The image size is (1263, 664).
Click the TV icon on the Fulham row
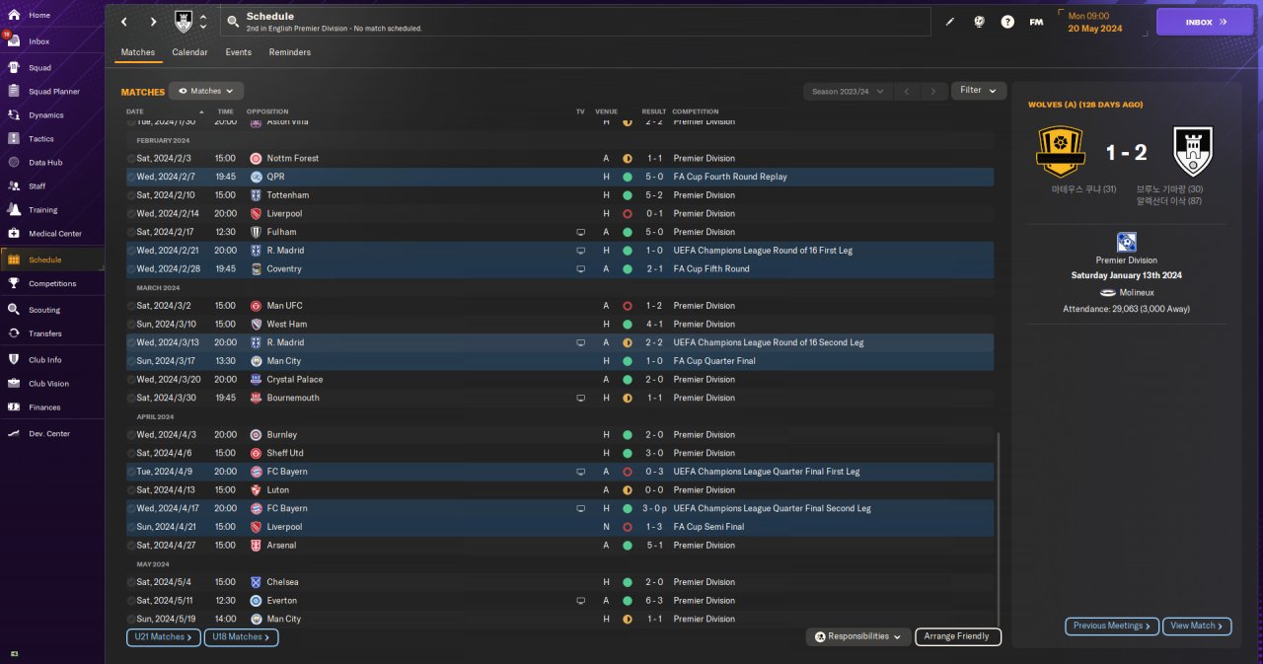(x=581, y=232)
